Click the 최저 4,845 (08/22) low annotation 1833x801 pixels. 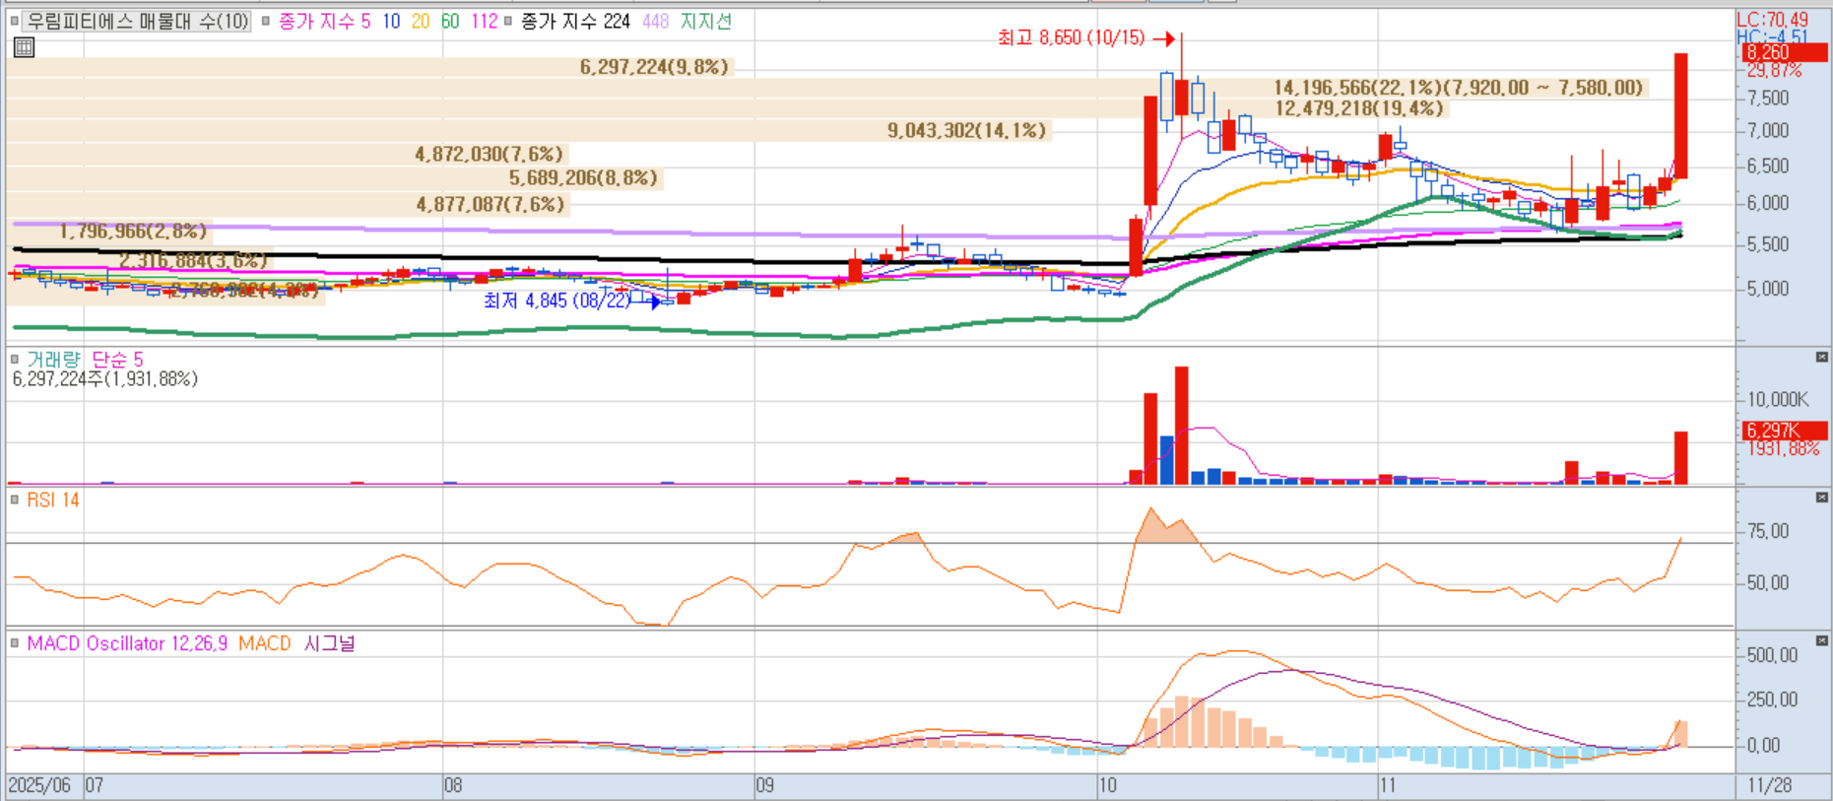point(556,300)
